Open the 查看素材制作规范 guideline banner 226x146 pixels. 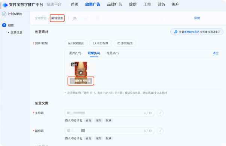(197, 32)
